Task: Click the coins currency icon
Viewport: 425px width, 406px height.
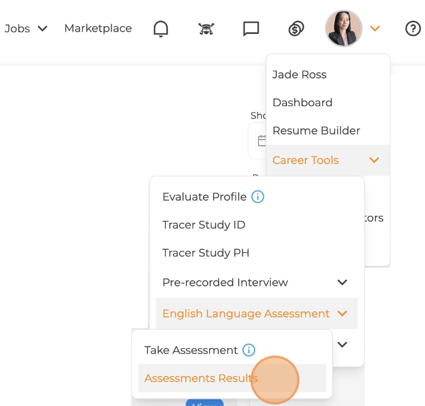Action: coord(296,28)
